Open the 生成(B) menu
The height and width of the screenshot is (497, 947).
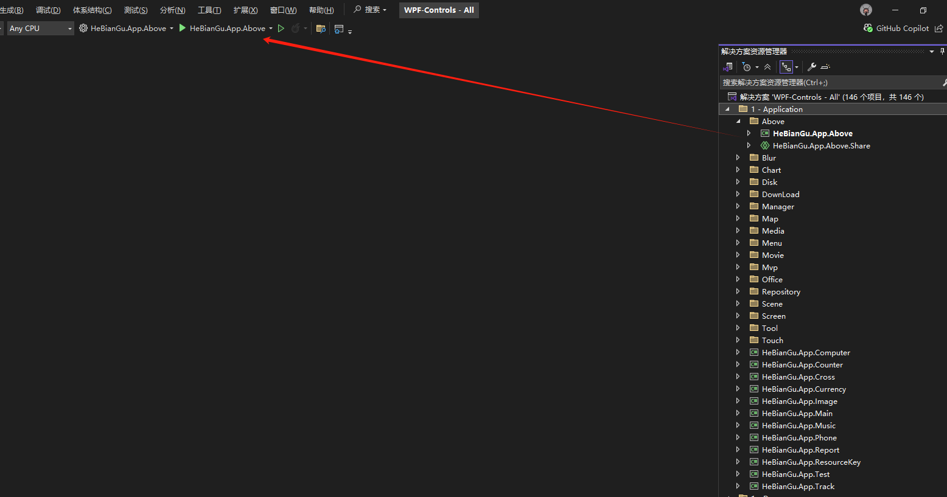pos(12,10)
